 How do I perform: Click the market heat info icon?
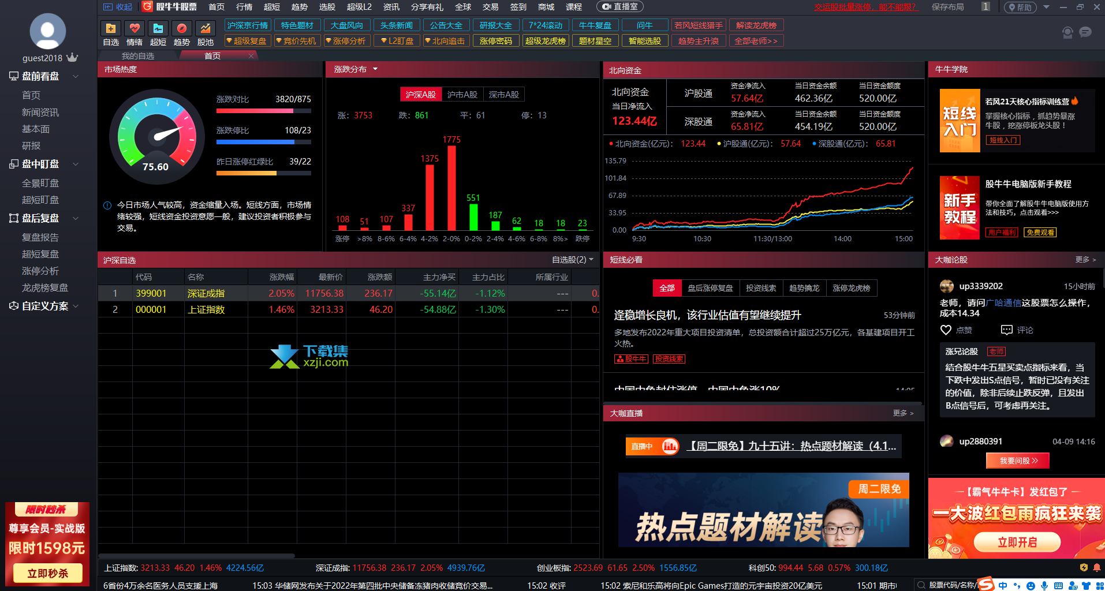click(107, 205)
